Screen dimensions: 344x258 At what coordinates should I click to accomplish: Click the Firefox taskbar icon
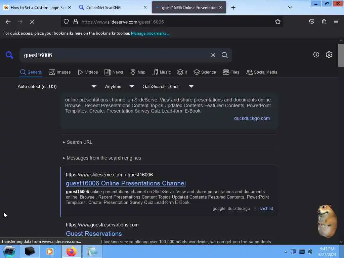click(71, 251)
